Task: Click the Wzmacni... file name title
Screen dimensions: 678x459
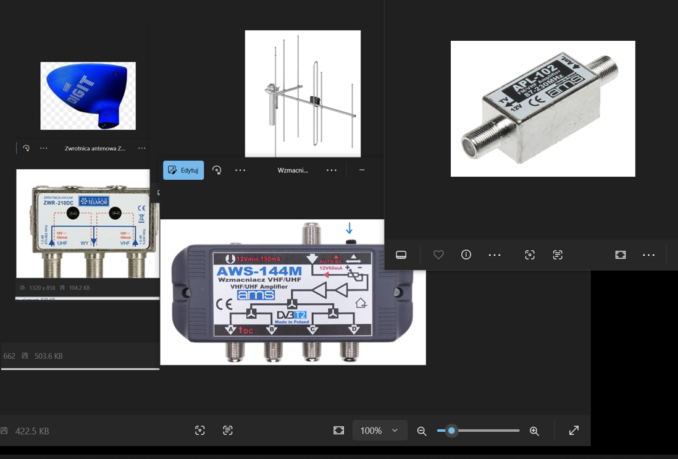Action: (x=293, y=170)
